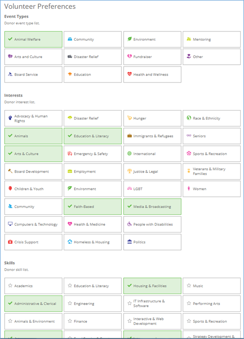Choose the Computers & Technology interest
Screen dimensions: 244x339
point(33,225)
